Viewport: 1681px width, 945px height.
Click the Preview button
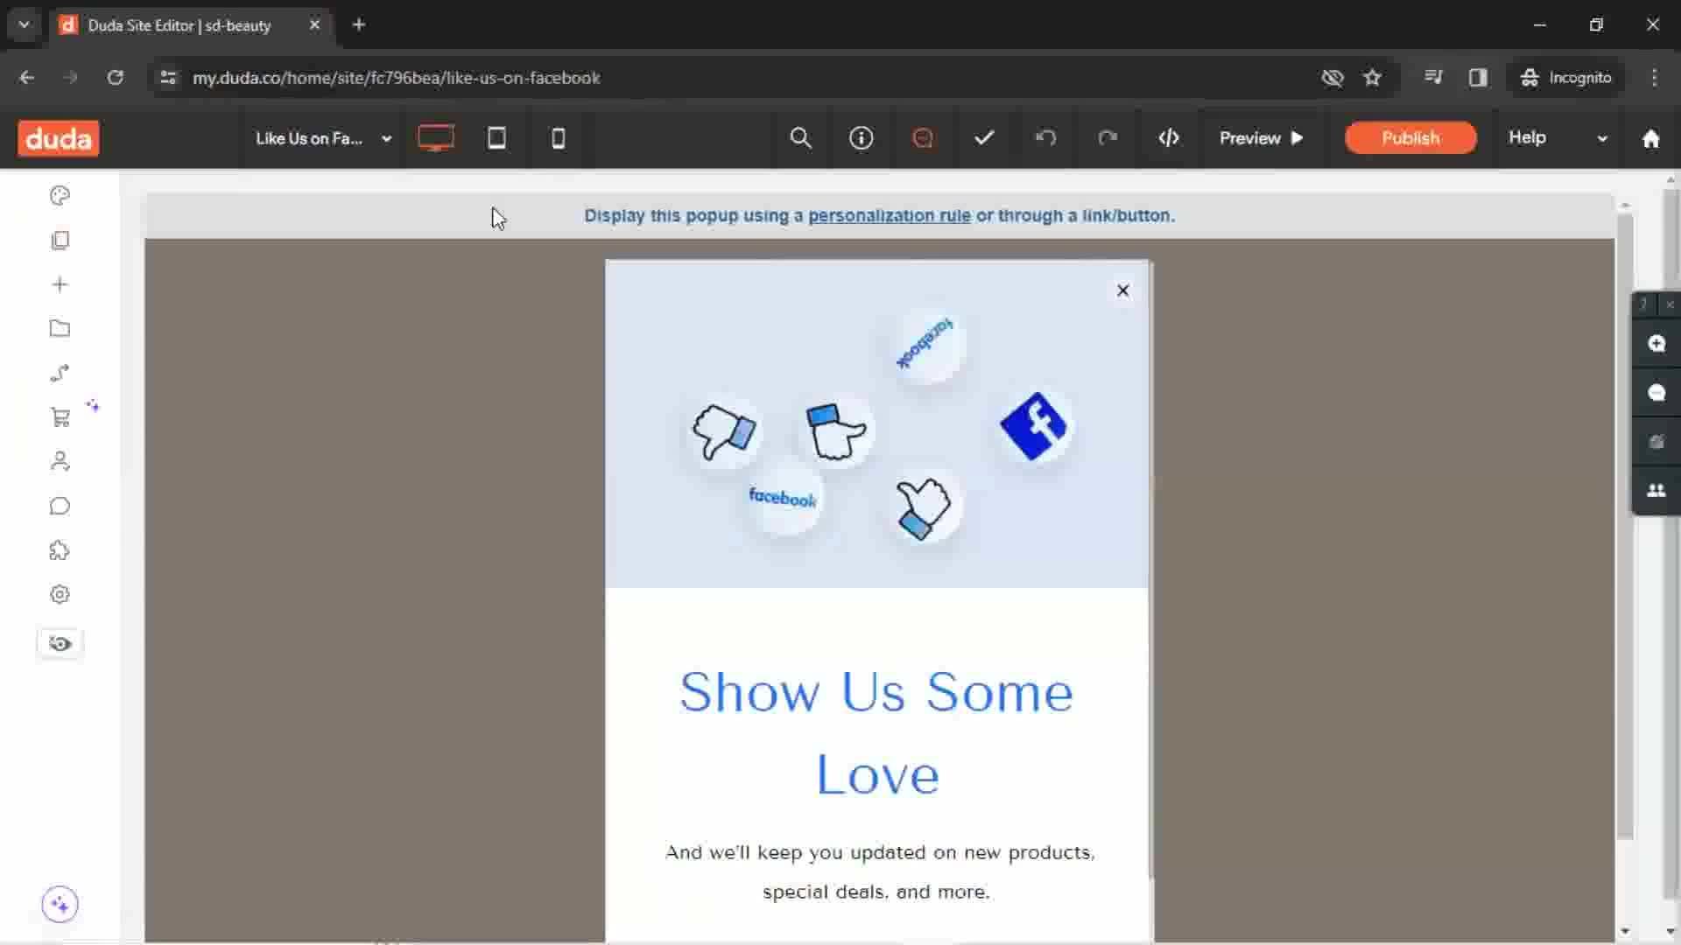1262,137
